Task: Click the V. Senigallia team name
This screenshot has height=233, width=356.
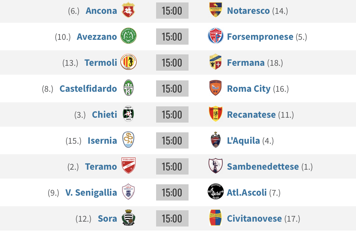Action: coord(91,192)
